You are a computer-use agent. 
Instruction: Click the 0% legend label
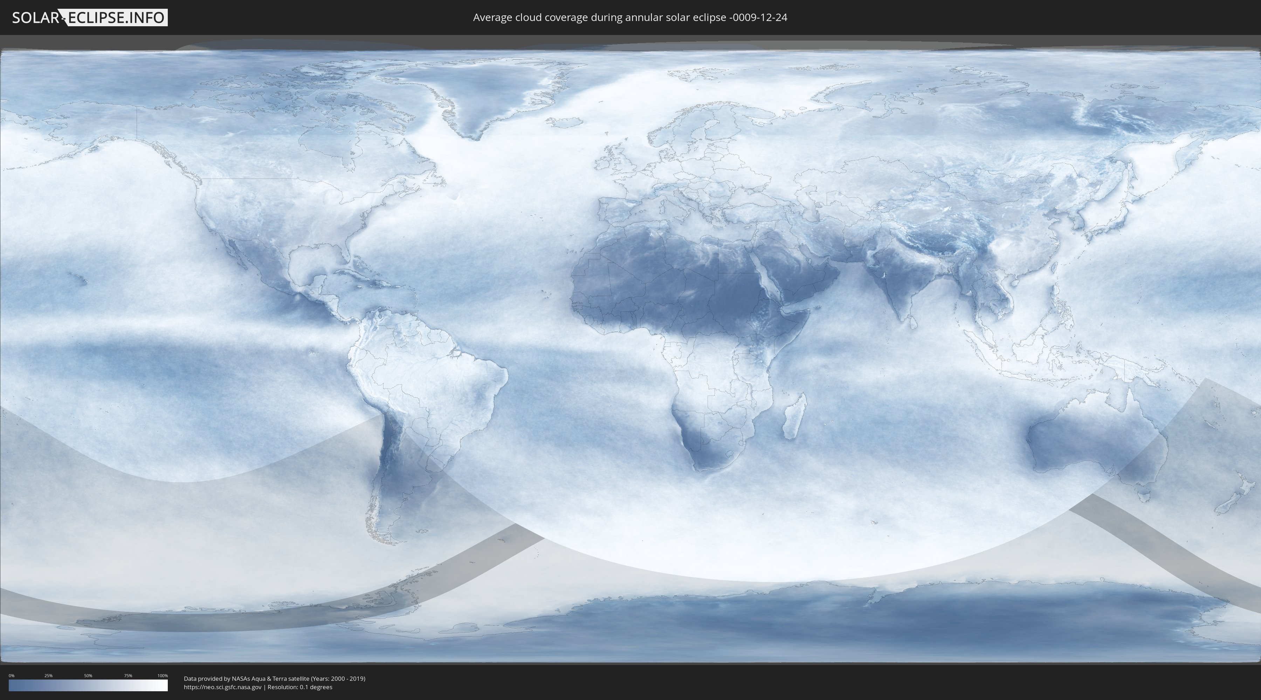tap(11, 675)
